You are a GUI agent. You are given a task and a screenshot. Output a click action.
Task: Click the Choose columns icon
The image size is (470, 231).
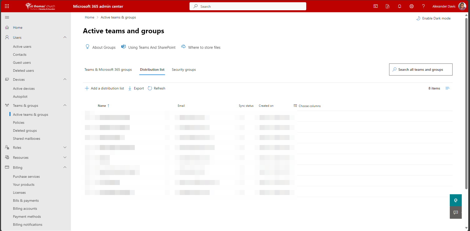tap(295, 106)
